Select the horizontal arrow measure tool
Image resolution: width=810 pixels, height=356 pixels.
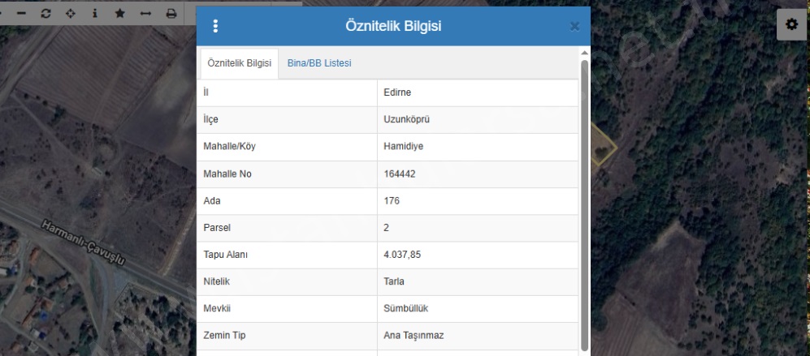[145, 14]
